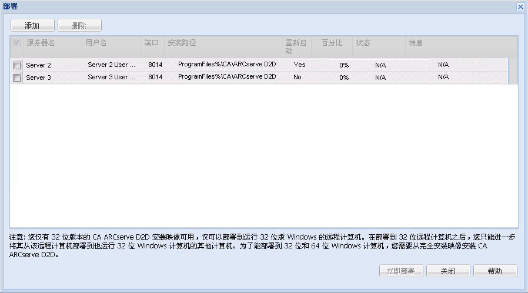The width and height of the screenshot is (528, 293).
Task: Click Server 3 User name cell
Action: (111, 78)
